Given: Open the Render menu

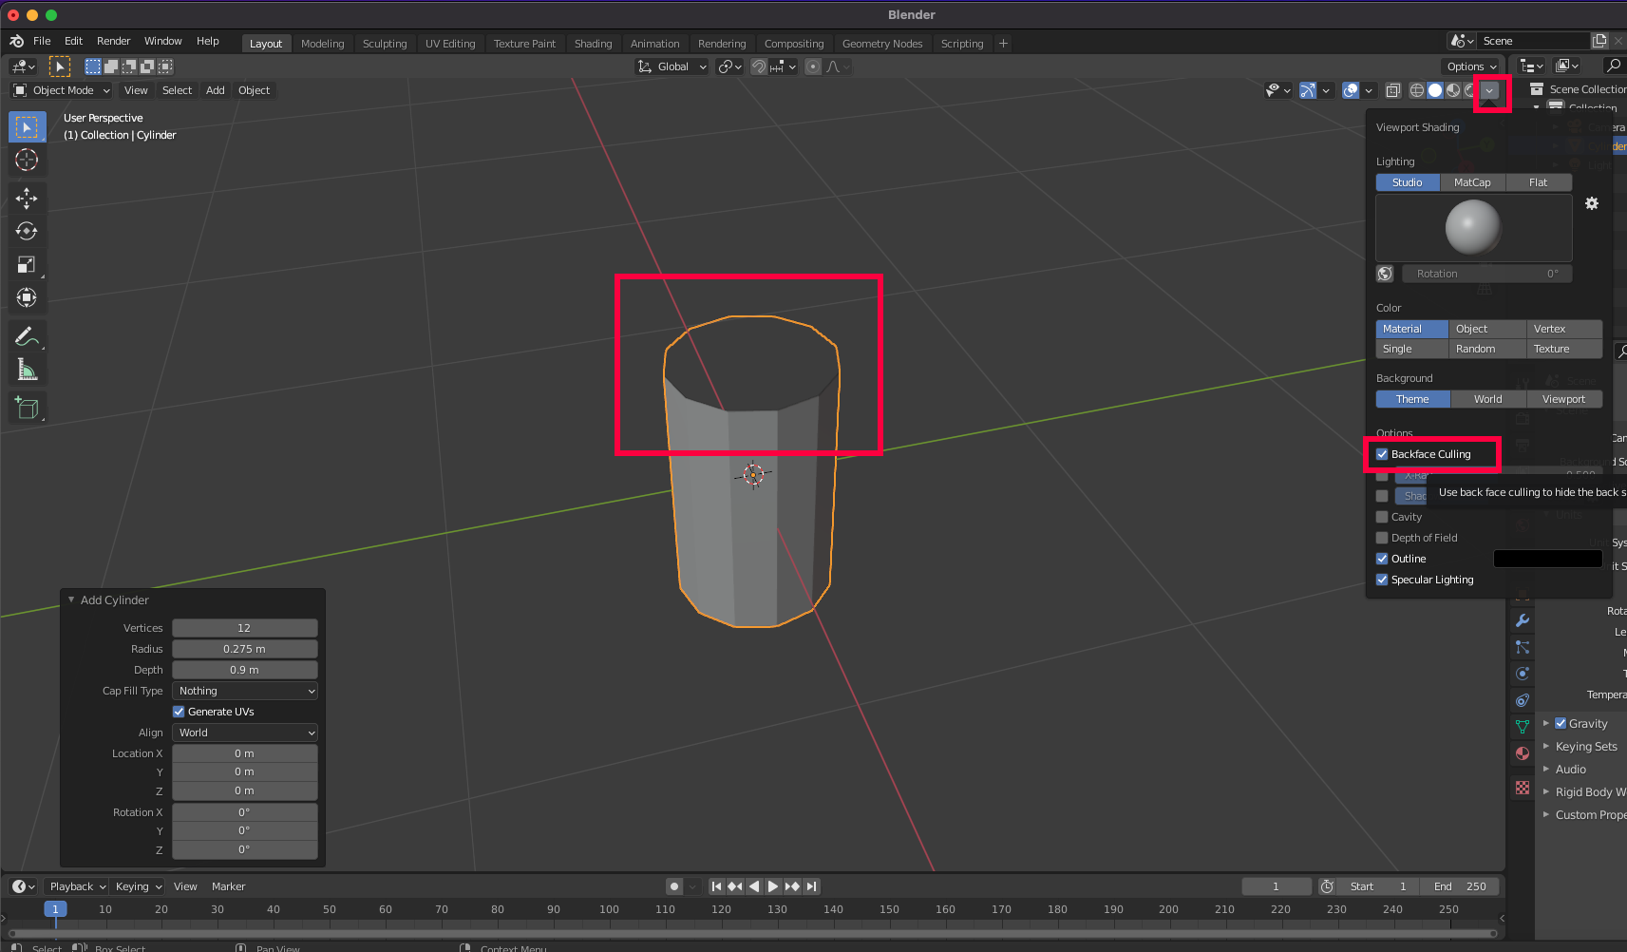Looking at the screenshot, I should (113, 41).
